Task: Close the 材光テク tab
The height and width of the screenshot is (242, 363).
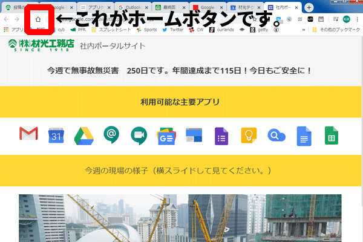Action: [x=259, y=8]
